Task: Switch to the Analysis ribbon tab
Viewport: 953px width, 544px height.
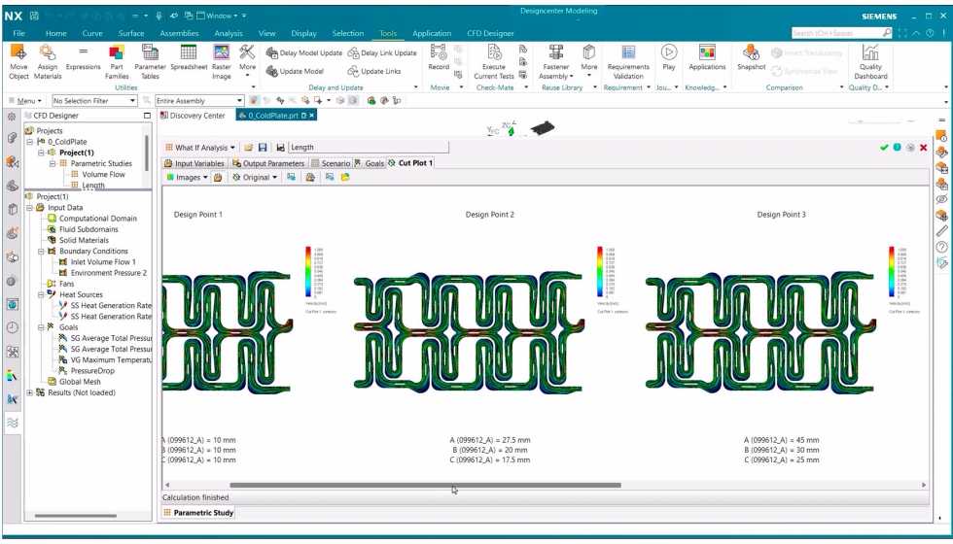Action: 229,33
